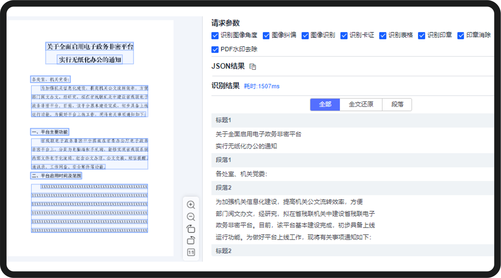Copy the JSON结果 to clipboard
The image size is (501, 278).
(253, 67)
